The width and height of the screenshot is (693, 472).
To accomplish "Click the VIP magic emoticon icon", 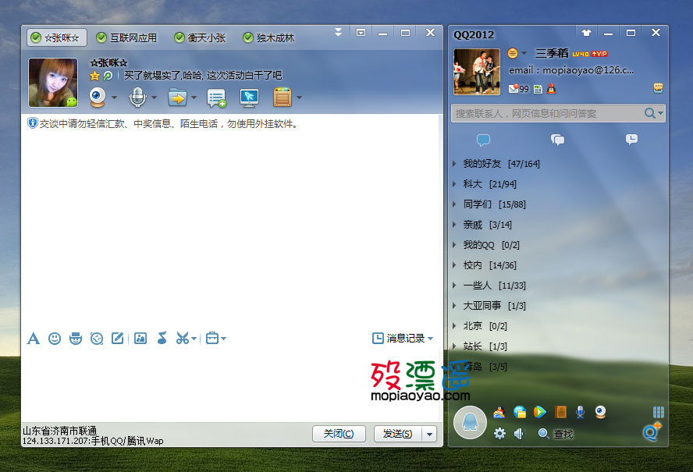I will click(x=76, y=339).
